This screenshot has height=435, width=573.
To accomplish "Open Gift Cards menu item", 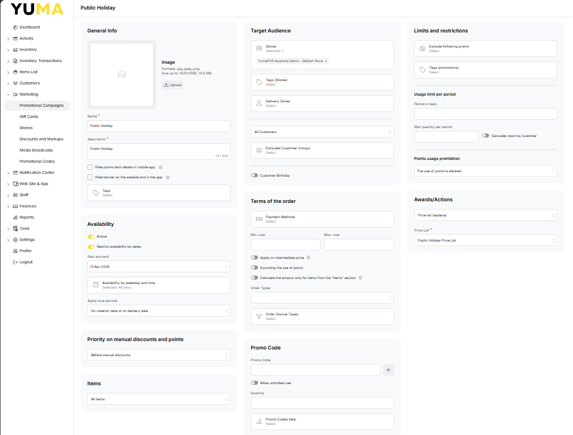I will [29, 117].
